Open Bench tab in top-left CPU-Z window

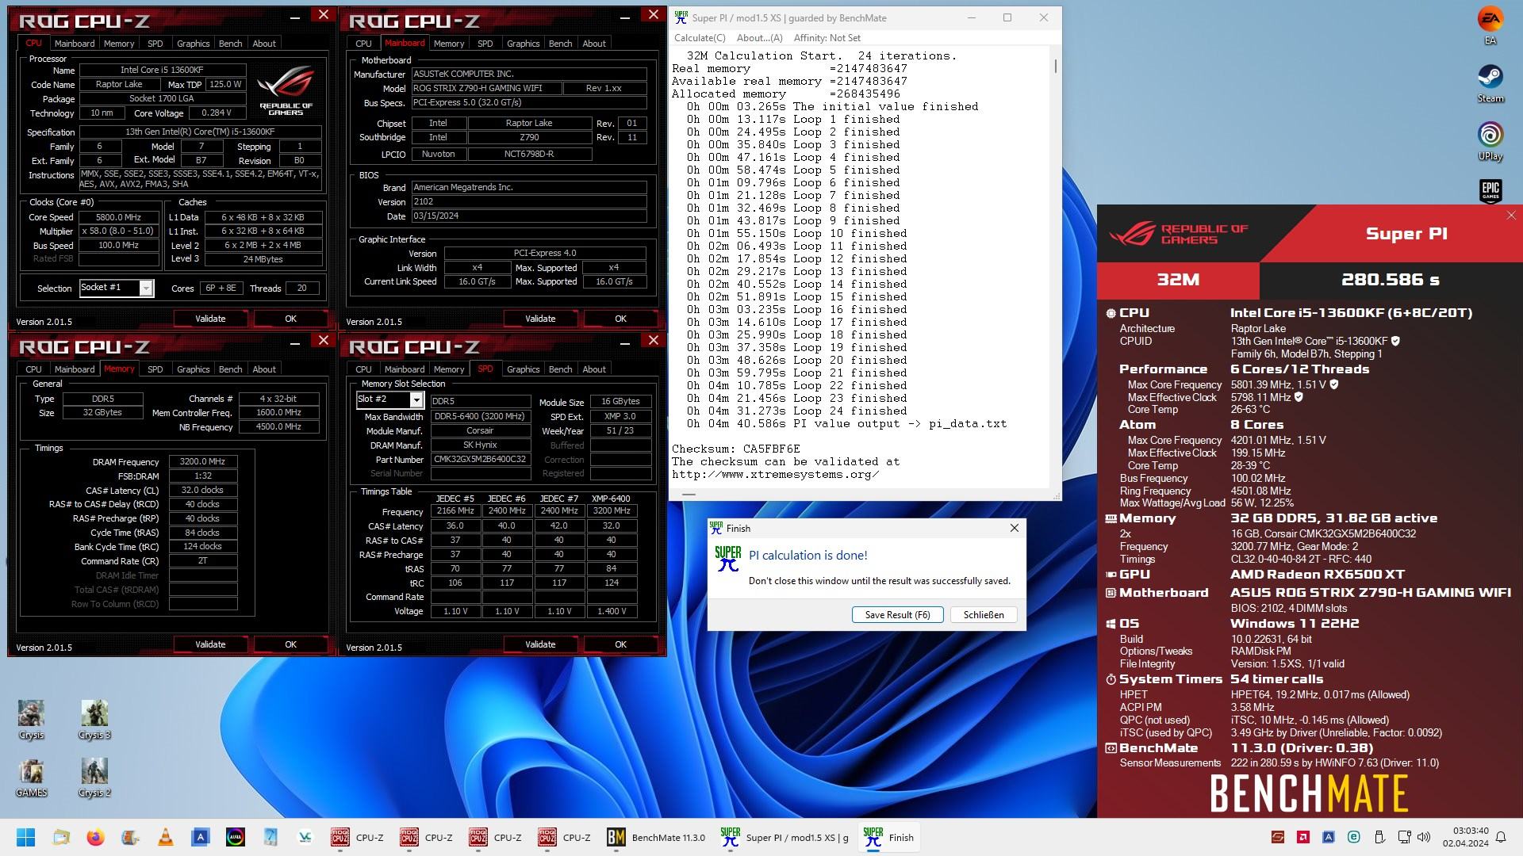pyautogui.click(x=230, y=44)
